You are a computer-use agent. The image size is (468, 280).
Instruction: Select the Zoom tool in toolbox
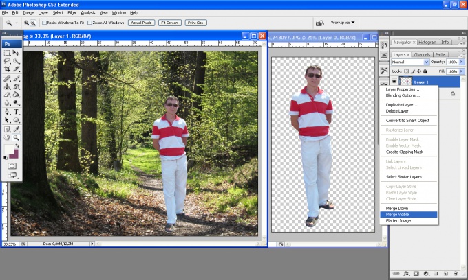[x=17, y=137]
